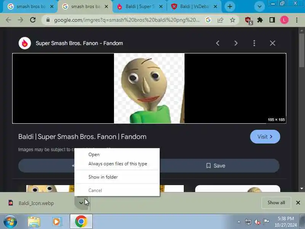Click the address bar URL field
The image size is (305, 229).
coord(127,20)
